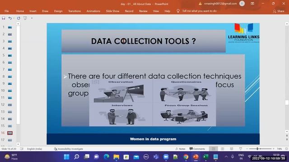The width and height of the screenshot is (289, 162).
Task: Click the Redo/Repeat icon
Action: pos(19,18)
